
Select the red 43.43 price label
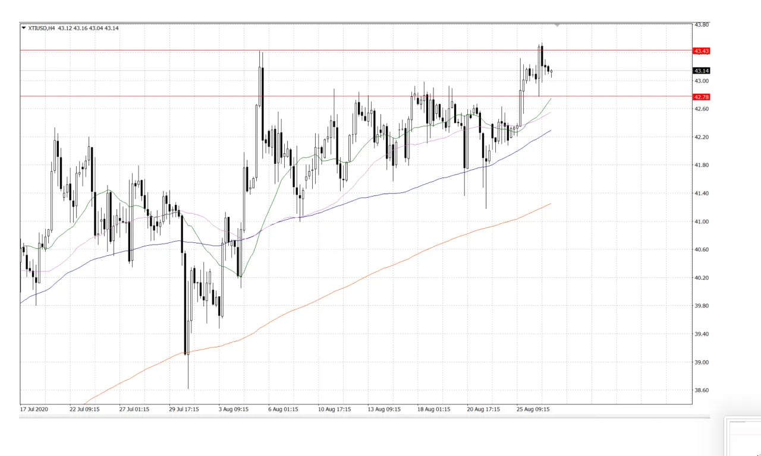(702, 51)
